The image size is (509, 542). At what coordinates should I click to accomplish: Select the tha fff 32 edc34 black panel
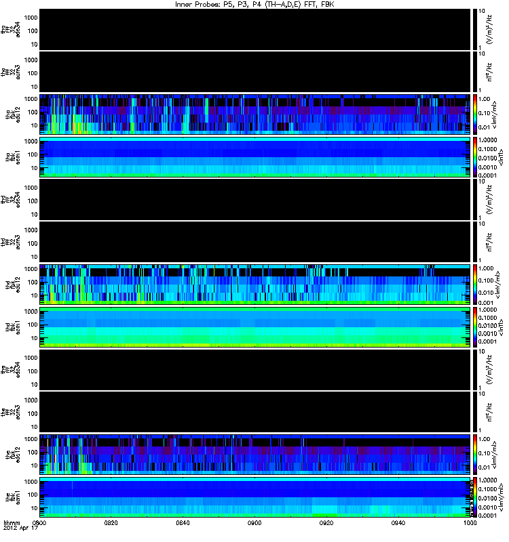coord(255,29)
